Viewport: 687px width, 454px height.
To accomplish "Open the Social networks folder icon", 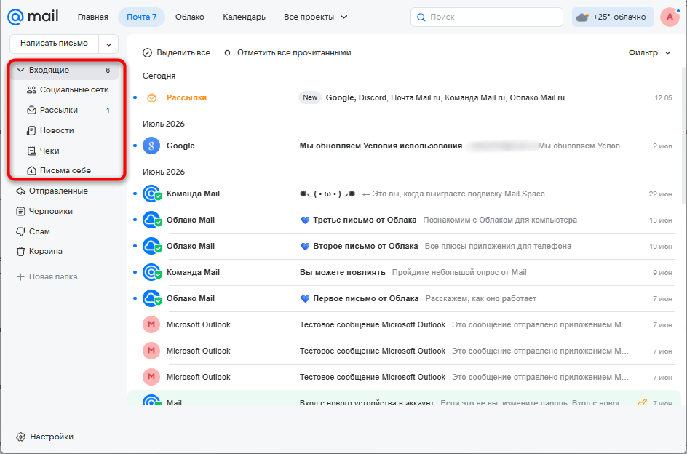I will point(31,89).
